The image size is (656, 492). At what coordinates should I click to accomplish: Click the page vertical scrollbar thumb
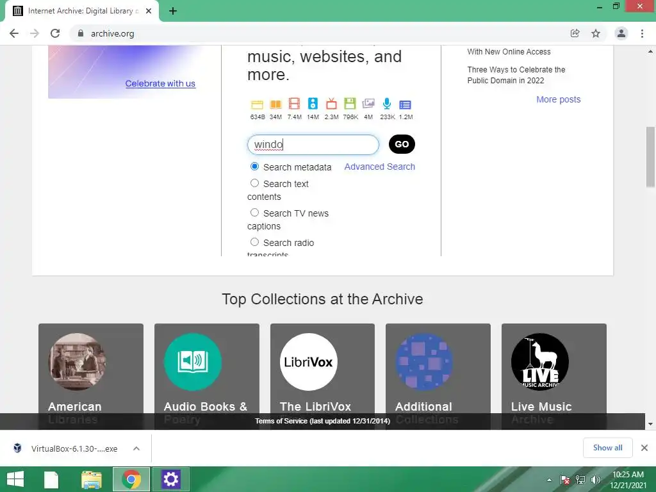coord(650,157)
